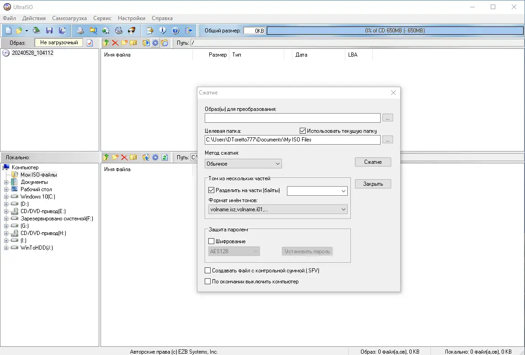This screenshot has width=525, height=355.
Task: Click the Help question mark icon
Action: click(175, 31)
